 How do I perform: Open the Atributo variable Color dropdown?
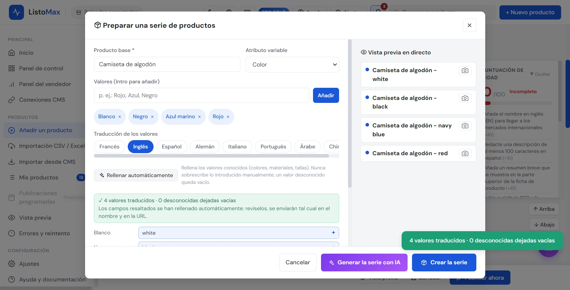(x=292, y=64)
